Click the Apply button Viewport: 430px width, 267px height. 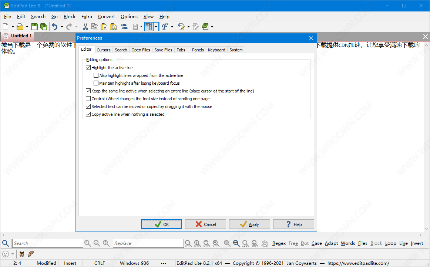tap(249, 224)
